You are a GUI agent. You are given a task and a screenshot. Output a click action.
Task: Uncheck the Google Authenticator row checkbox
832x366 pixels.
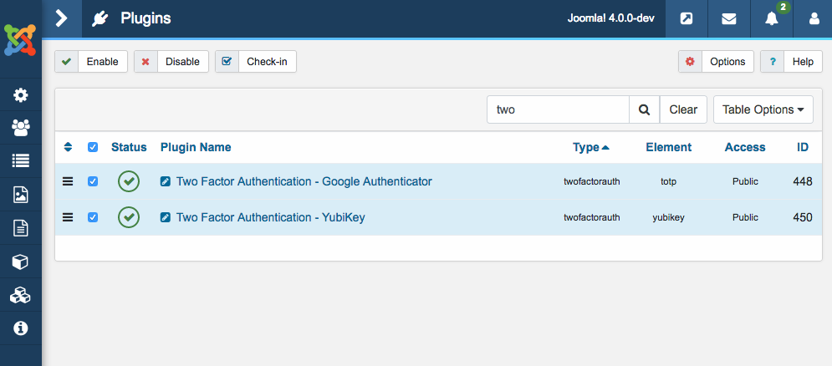pos(93,181)
